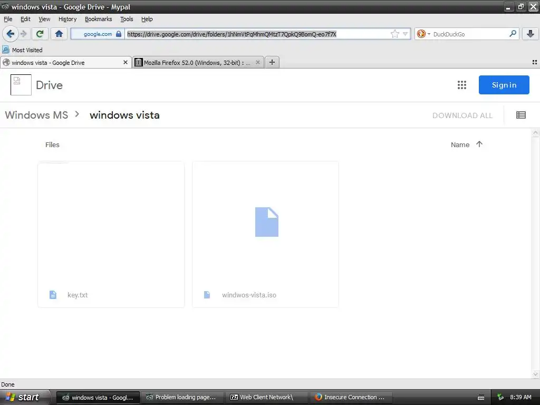The image size is (540, 405).
Task: Close the windows vista Google Drive tab
Action: point(126,62)
